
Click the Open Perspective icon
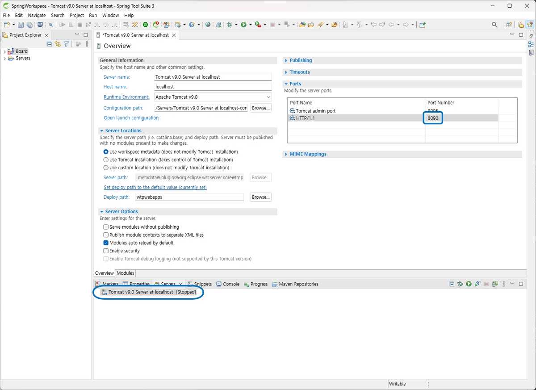click(x=509, y=25)
